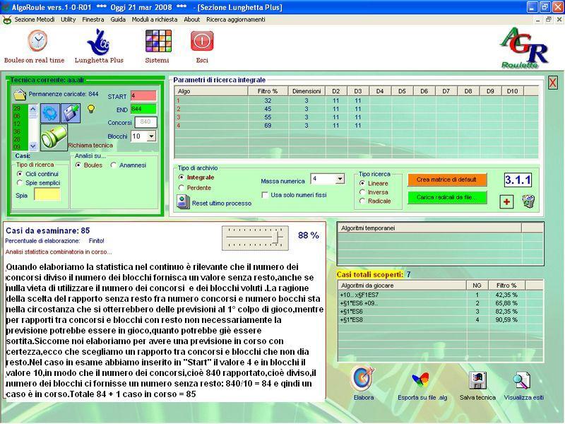Click filter value 45 in Algo row 2

pyautogui.click(x=268, y=109)
